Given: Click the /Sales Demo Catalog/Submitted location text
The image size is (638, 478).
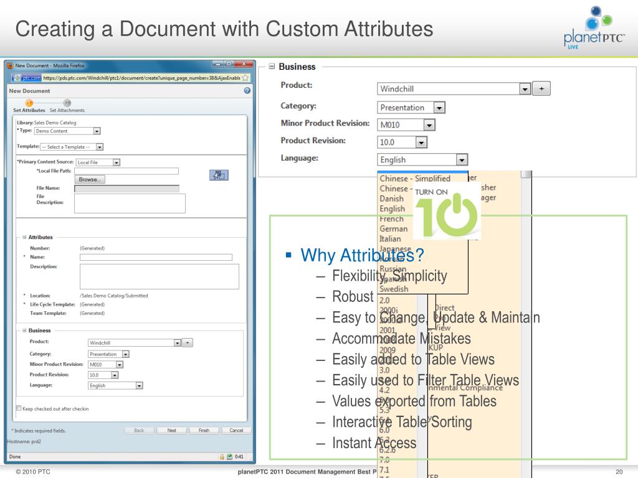Looking at the screenshot, I should tap(114, 296).
